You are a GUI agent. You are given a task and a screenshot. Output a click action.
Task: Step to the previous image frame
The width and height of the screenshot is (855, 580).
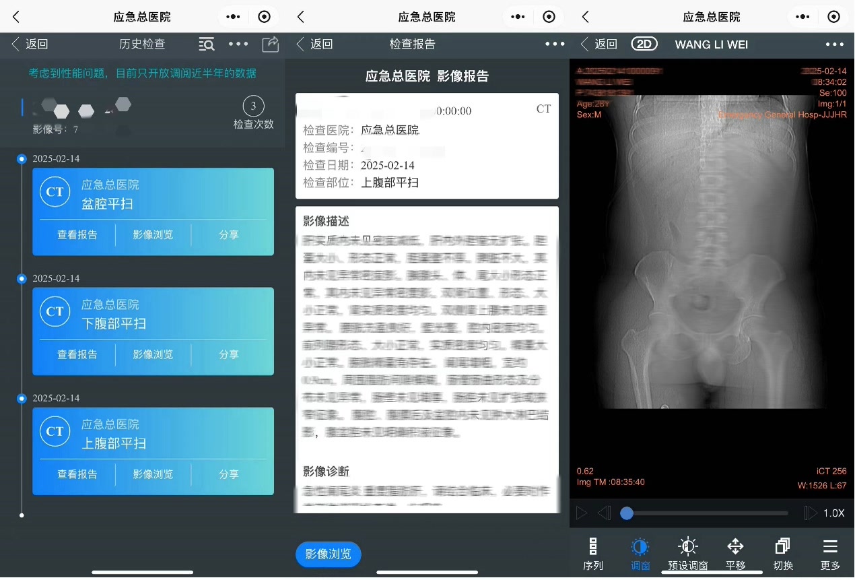604,513
